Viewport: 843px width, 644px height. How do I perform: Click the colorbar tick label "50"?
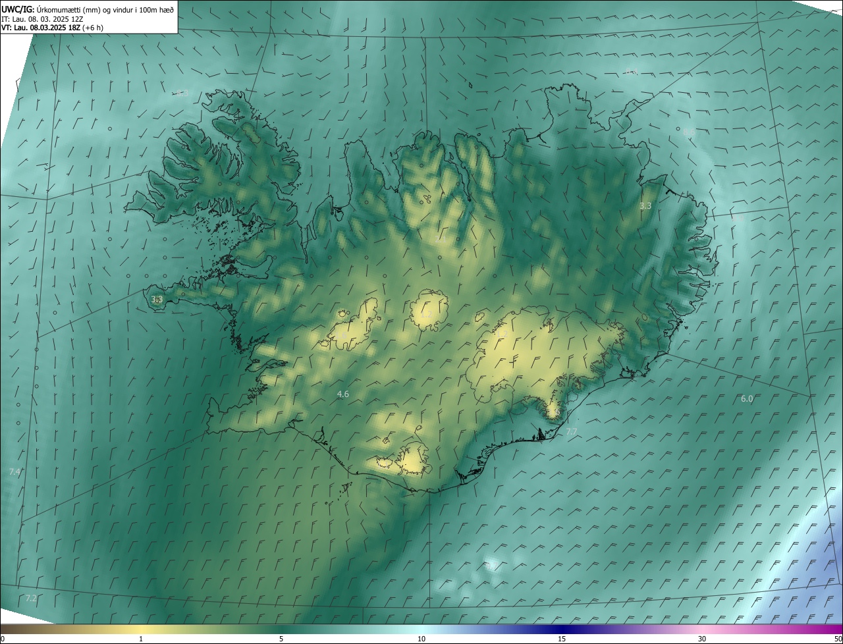pyautogui.click(x=838, y=639)
